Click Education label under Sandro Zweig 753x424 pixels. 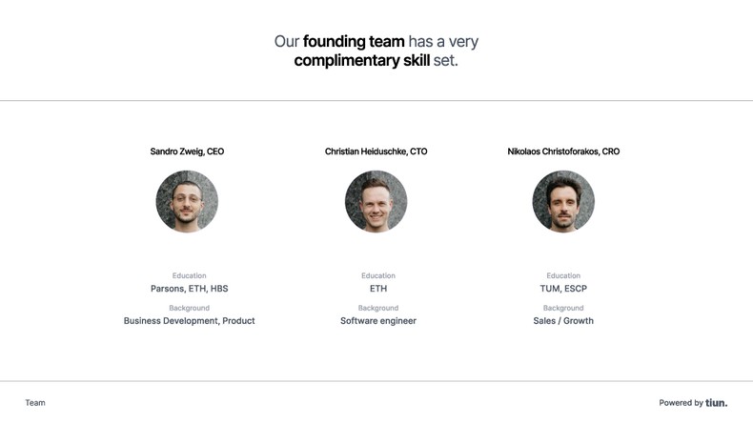tap(189, 275)
